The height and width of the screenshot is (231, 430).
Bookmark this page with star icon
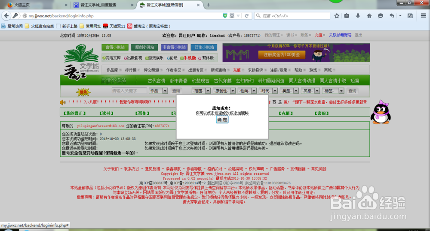point(337,16)
